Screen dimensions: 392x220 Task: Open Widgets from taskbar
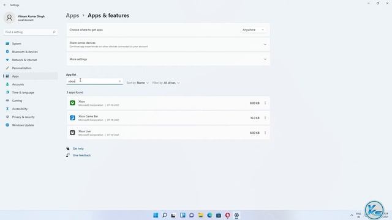point(183,215)
